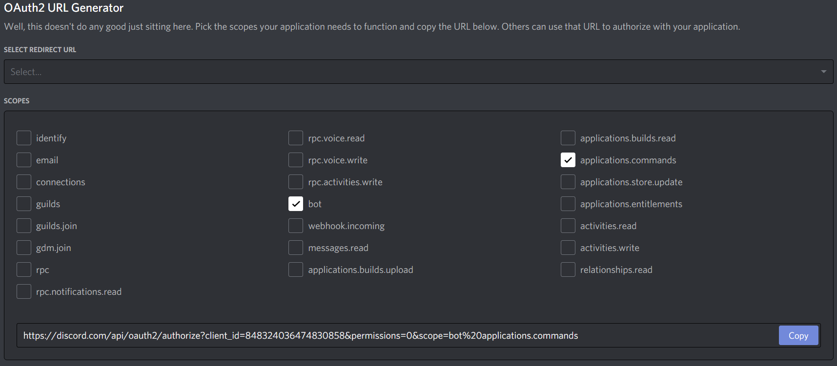
Task: Copy the generated OAuth2 URL
Action: point(798,335)
